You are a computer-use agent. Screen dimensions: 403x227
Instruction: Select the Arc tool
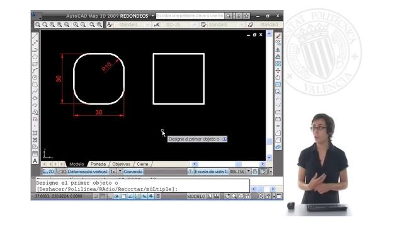[35, 71]
